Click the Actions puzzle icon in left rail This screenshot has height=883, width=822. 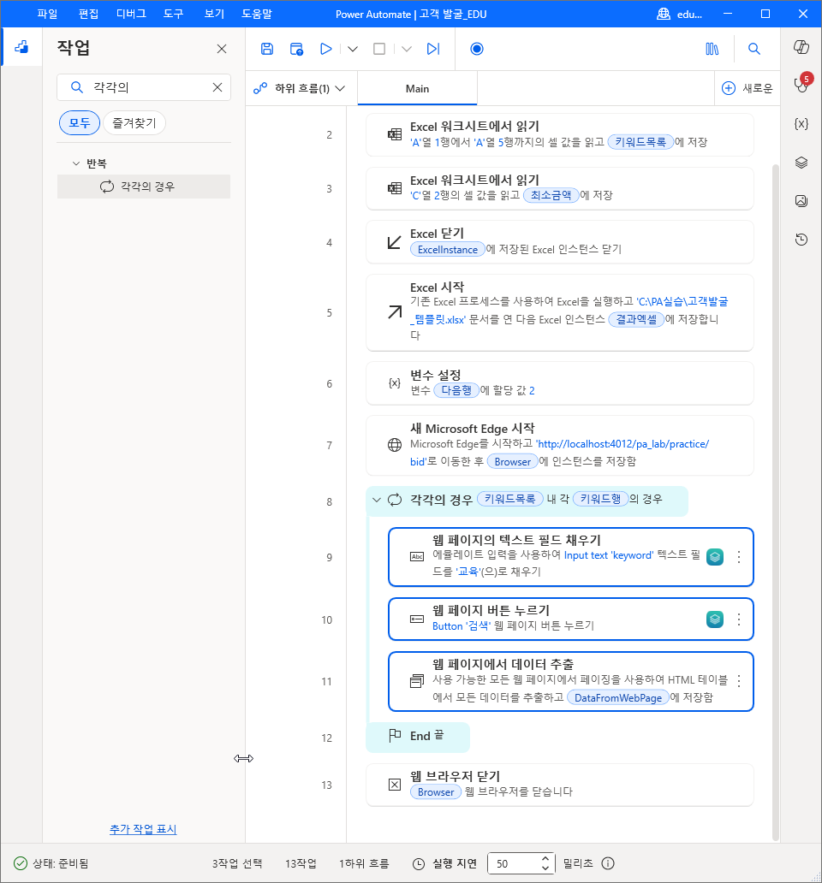pos(21,47)
